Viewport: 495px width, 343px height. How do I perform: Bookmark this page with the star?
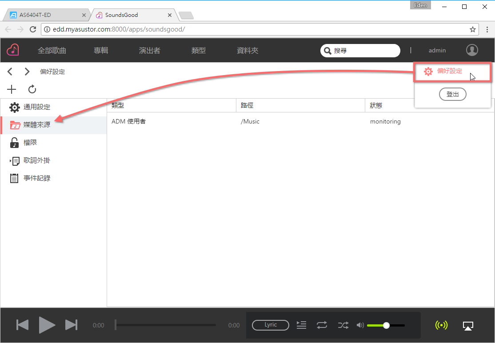point(473,29)
